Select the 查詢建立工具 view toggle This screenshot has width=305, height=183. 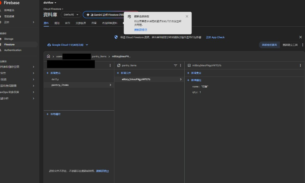[290, 45]
